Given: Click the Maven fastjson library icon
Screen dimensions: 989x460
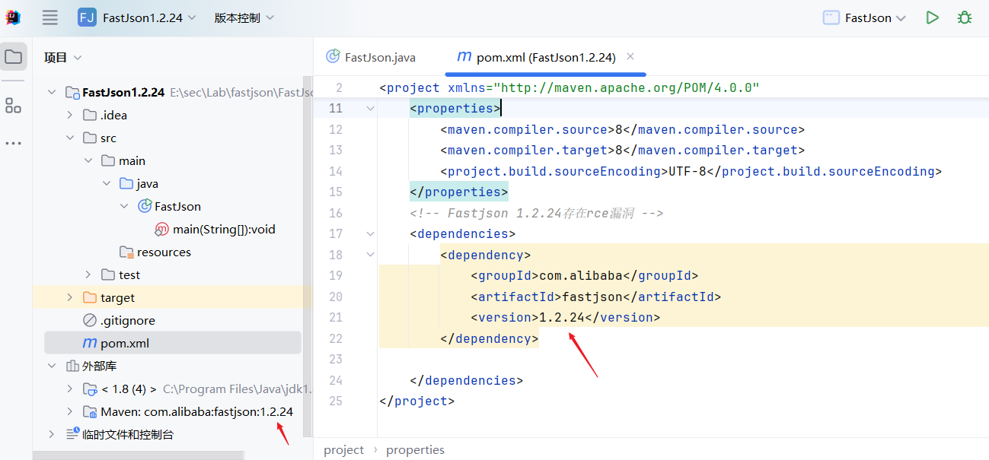Looking at the screenshot, I should pyautogui.click(x=90, y=411).
